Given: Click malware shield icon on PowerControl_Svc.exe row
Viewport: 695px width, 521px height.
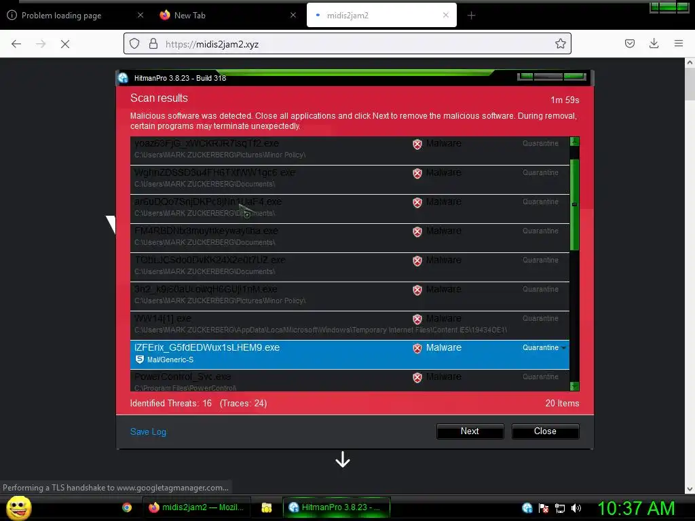Looking at the screenshot, I should click(x=417, y=378).
